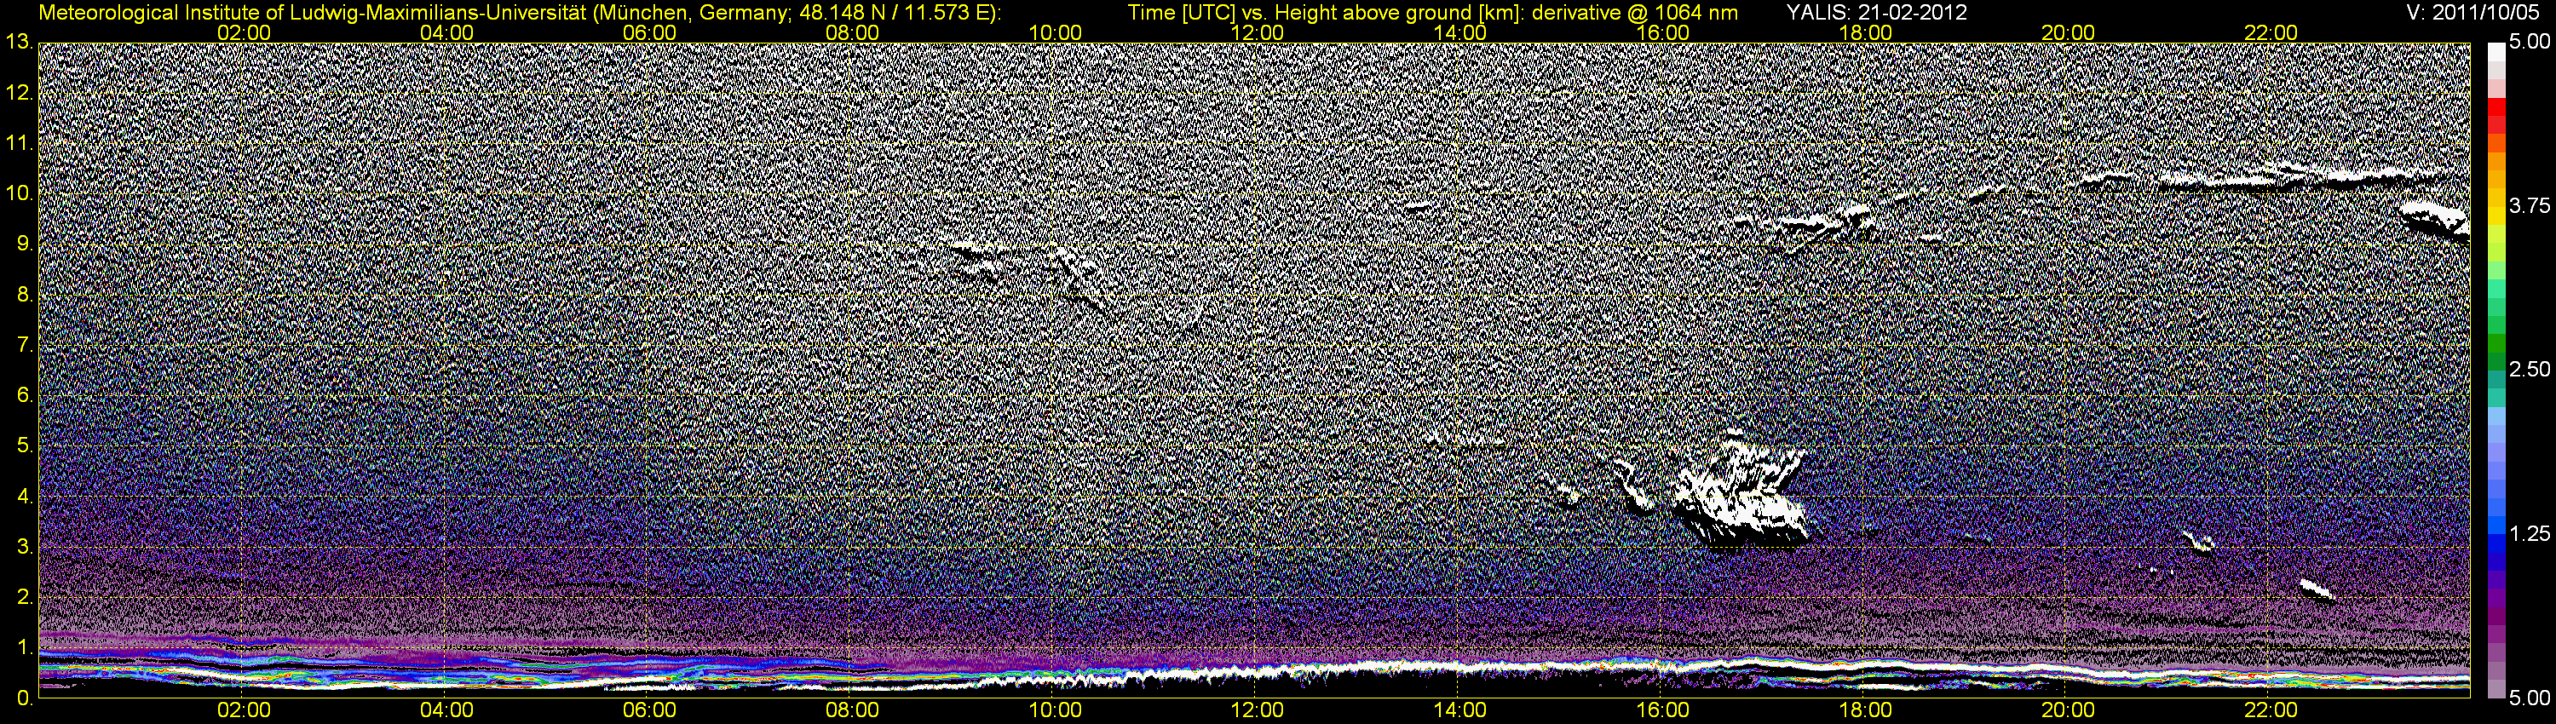Screen dimensions: 2556x724
Task: Click the 08:00 label on the bottom time axis
Action: pos(852,711)
